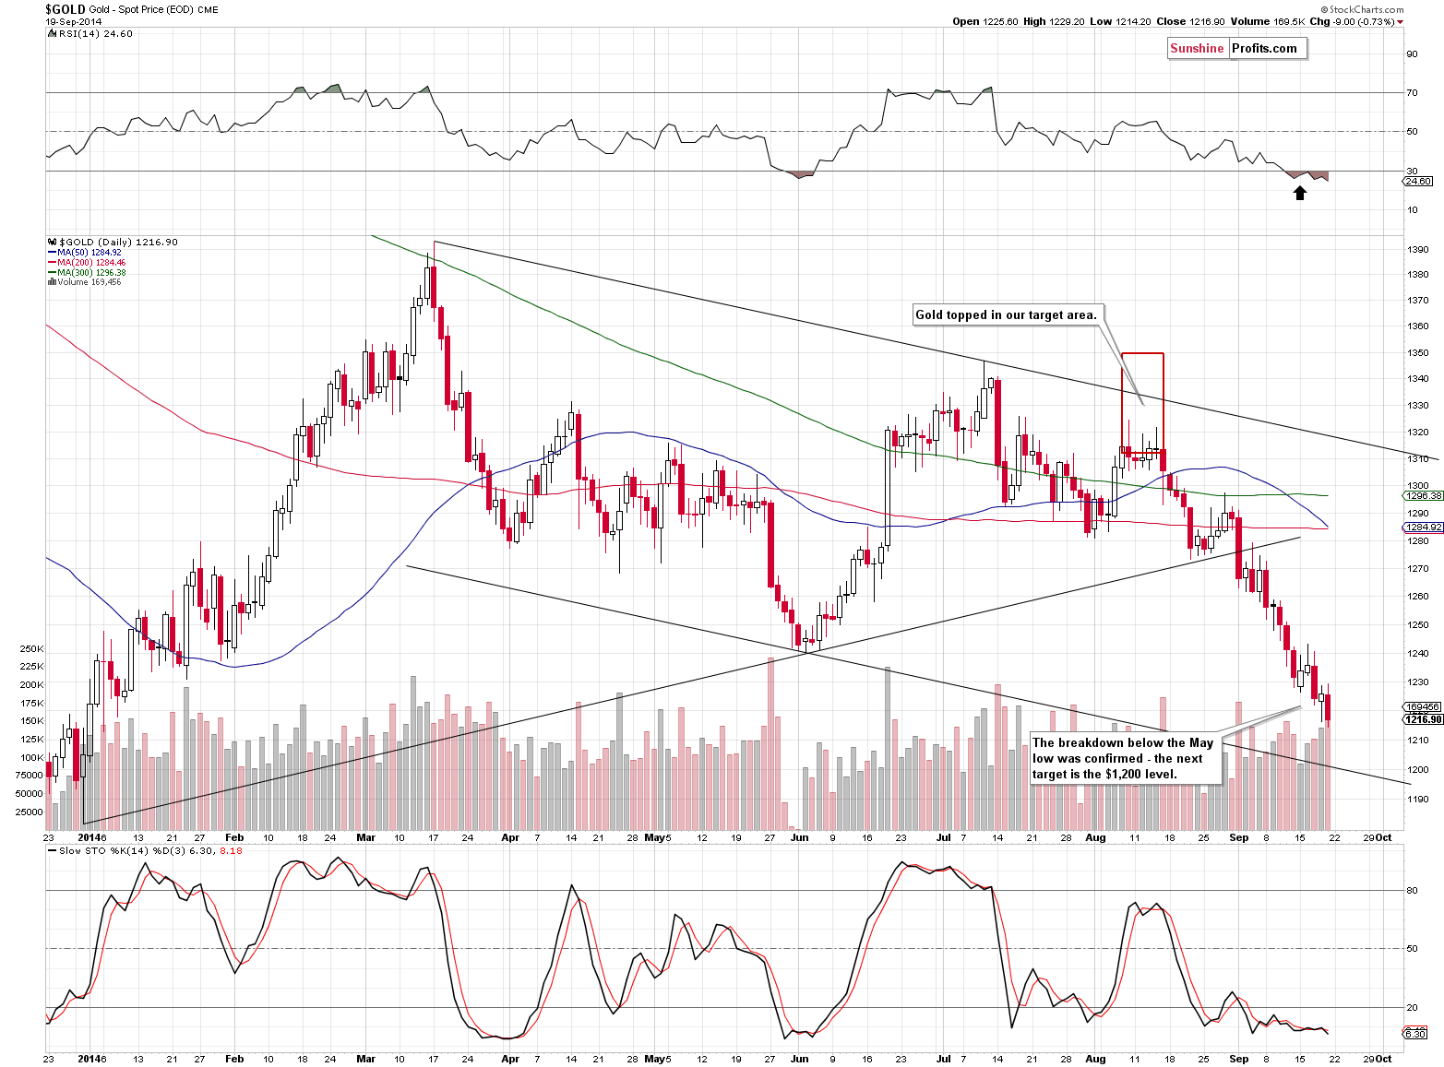Click the 24.60 RSI value tag on right axis
Viewport: 1444px width, 1067px height.
click(x=1417, y=182)
